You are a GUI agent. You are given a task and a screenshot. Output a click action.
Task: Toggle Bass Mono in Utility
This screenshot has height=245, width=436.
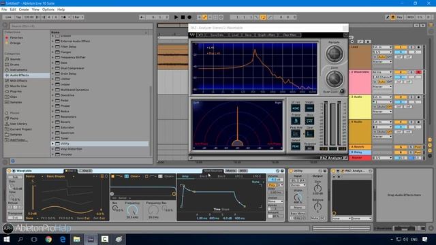(x=298, y=213)
